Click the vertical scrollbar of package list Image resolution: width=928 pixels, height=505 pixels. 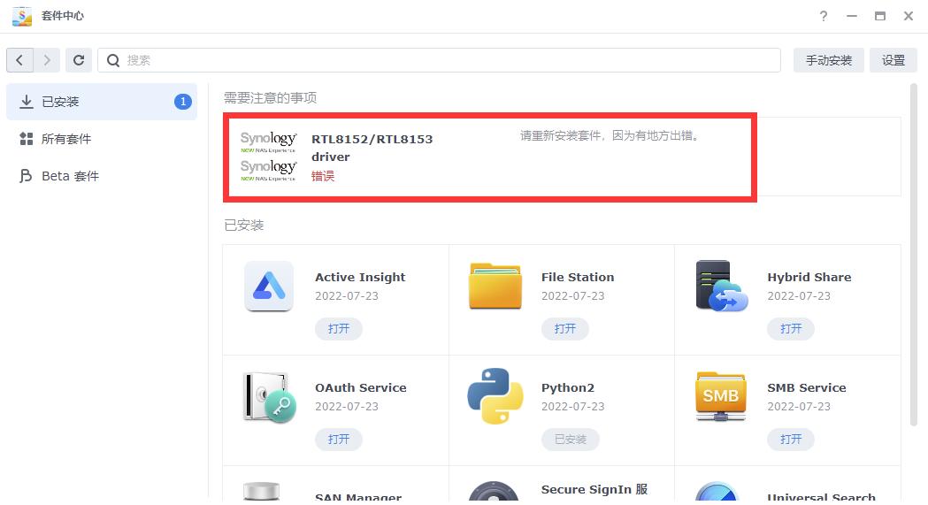[914, 255]
